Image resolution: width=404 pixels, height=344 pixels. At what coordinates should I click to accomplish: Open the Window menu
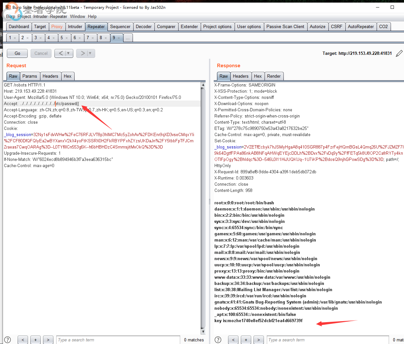click(78, 16)
